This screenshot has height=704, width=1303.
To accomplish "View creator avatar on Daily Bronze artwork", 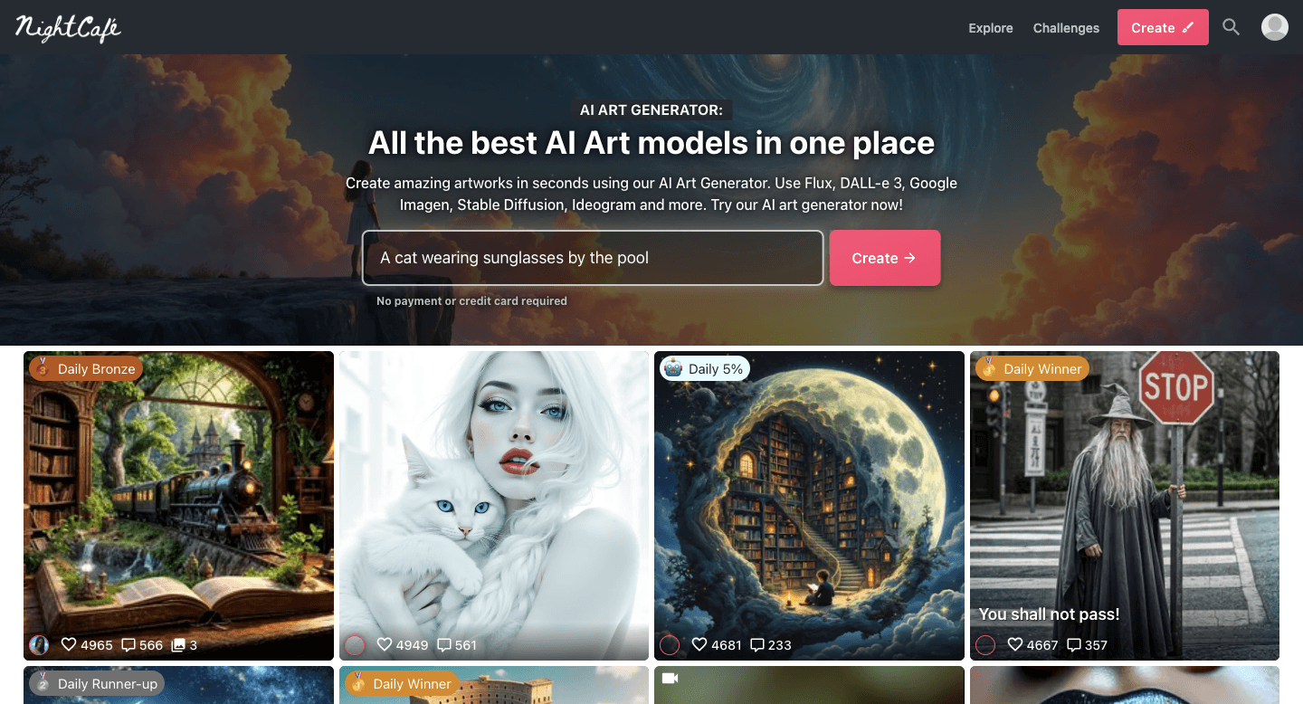I will click(39, 645).
